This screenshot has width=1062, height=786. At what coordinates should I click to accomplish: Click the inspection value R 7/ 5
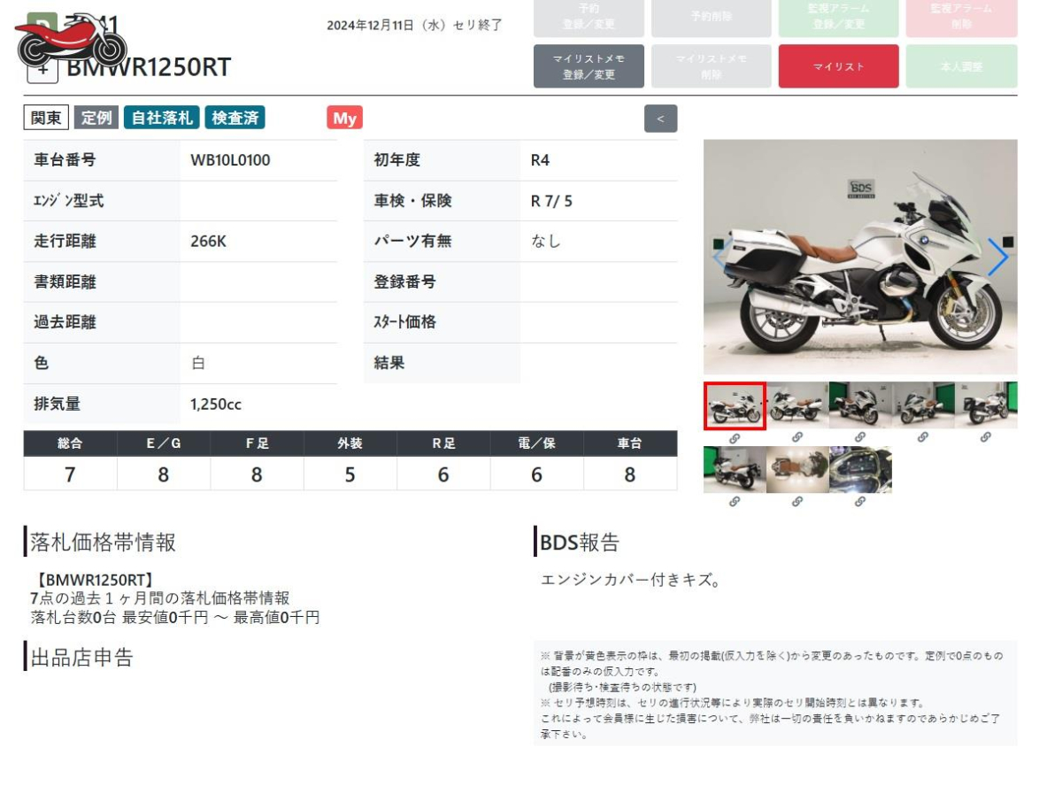(x=551, y=201)
